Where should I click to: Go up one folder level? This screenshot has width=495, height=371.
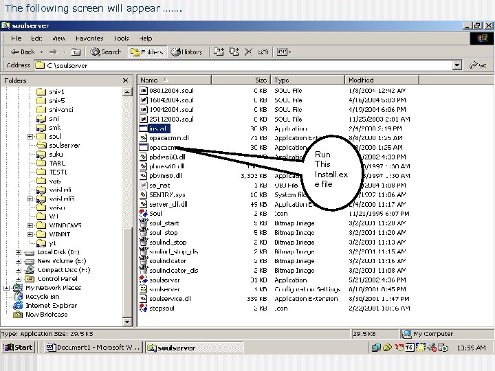pos(76,52)
